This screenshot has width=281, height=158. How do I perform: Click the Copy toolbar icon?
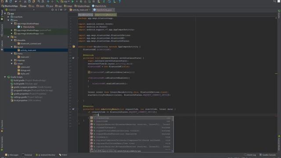tap(29, 1)
